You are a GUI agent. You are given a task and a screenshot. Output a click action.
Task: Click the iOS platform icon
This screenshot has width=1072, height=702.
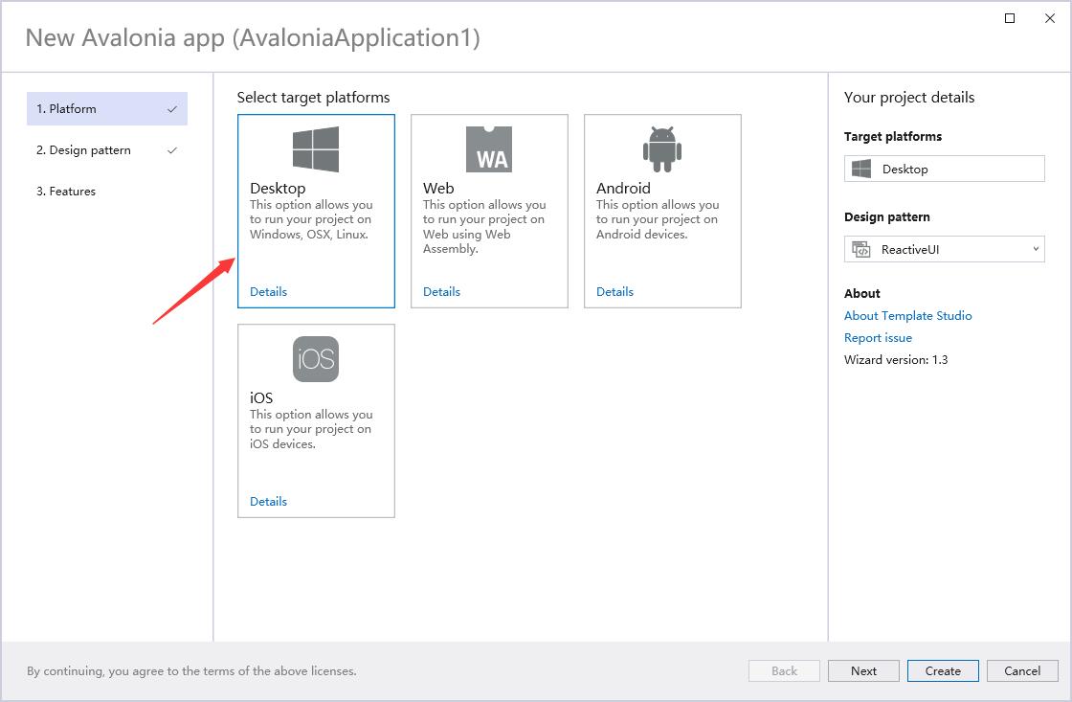coord(316,359)
